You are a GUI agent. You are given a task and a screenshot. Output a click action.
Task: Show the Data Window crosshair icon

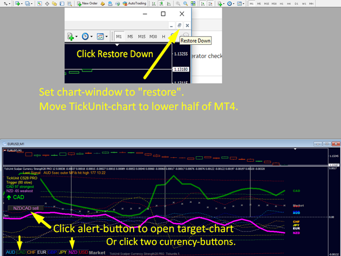[x=47, y=4]
